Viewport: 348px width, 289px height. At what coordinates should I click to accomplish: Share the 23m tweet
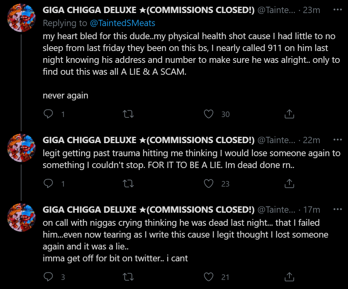tap(289, 114)
